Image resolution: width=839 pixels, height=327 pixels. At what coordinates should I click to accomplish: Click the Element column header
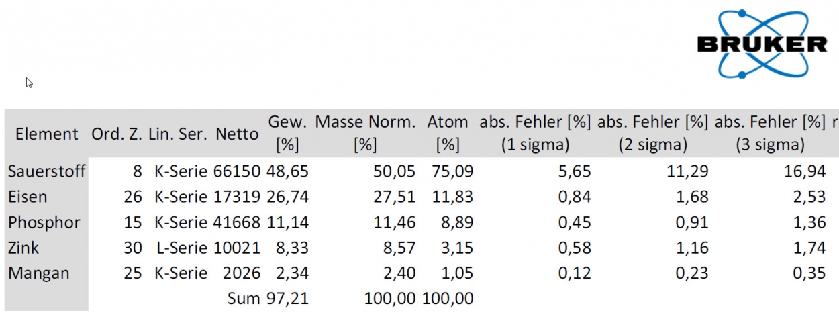click(47, 134)
